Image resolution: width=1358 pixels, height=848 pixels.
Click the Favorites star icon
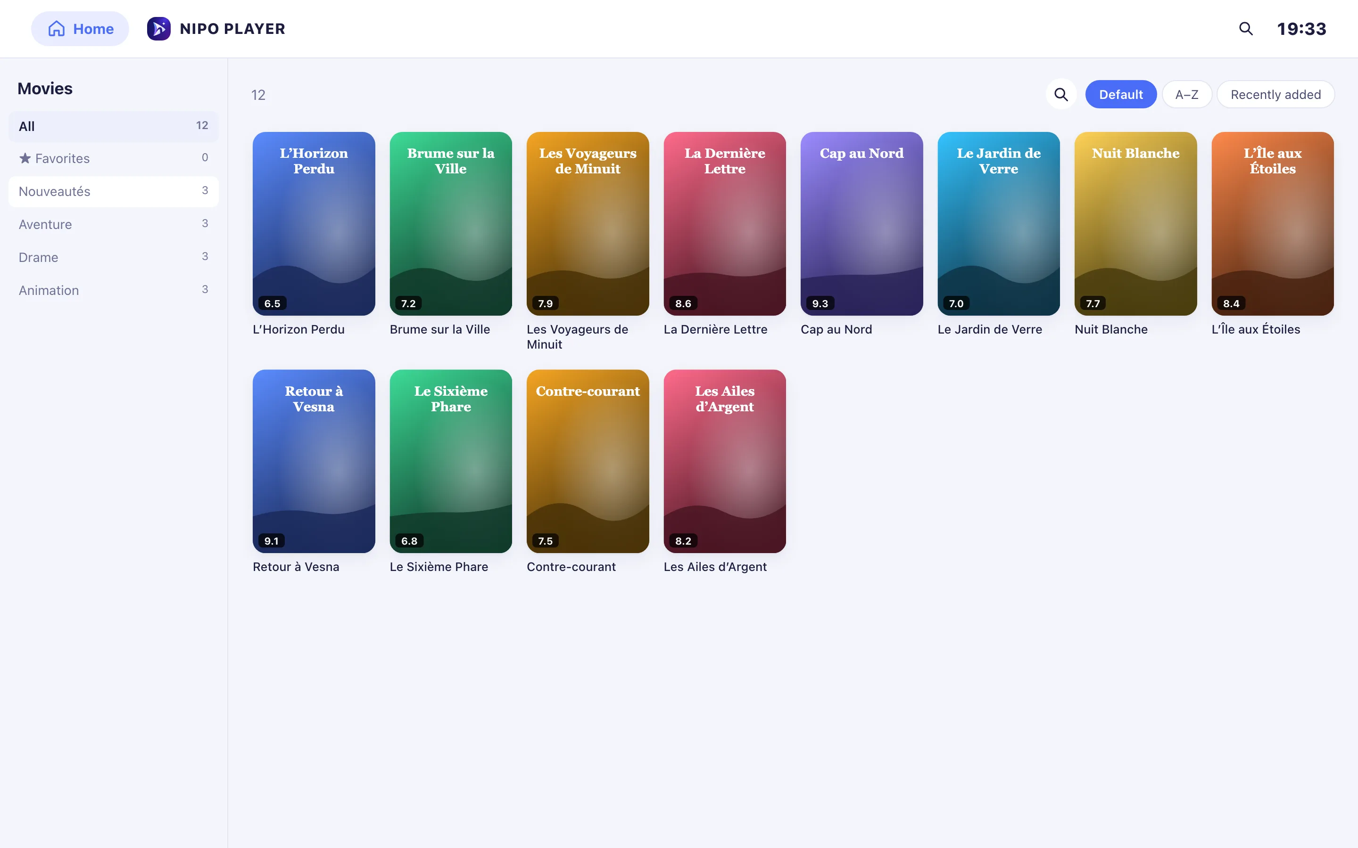tap(25, 158)
